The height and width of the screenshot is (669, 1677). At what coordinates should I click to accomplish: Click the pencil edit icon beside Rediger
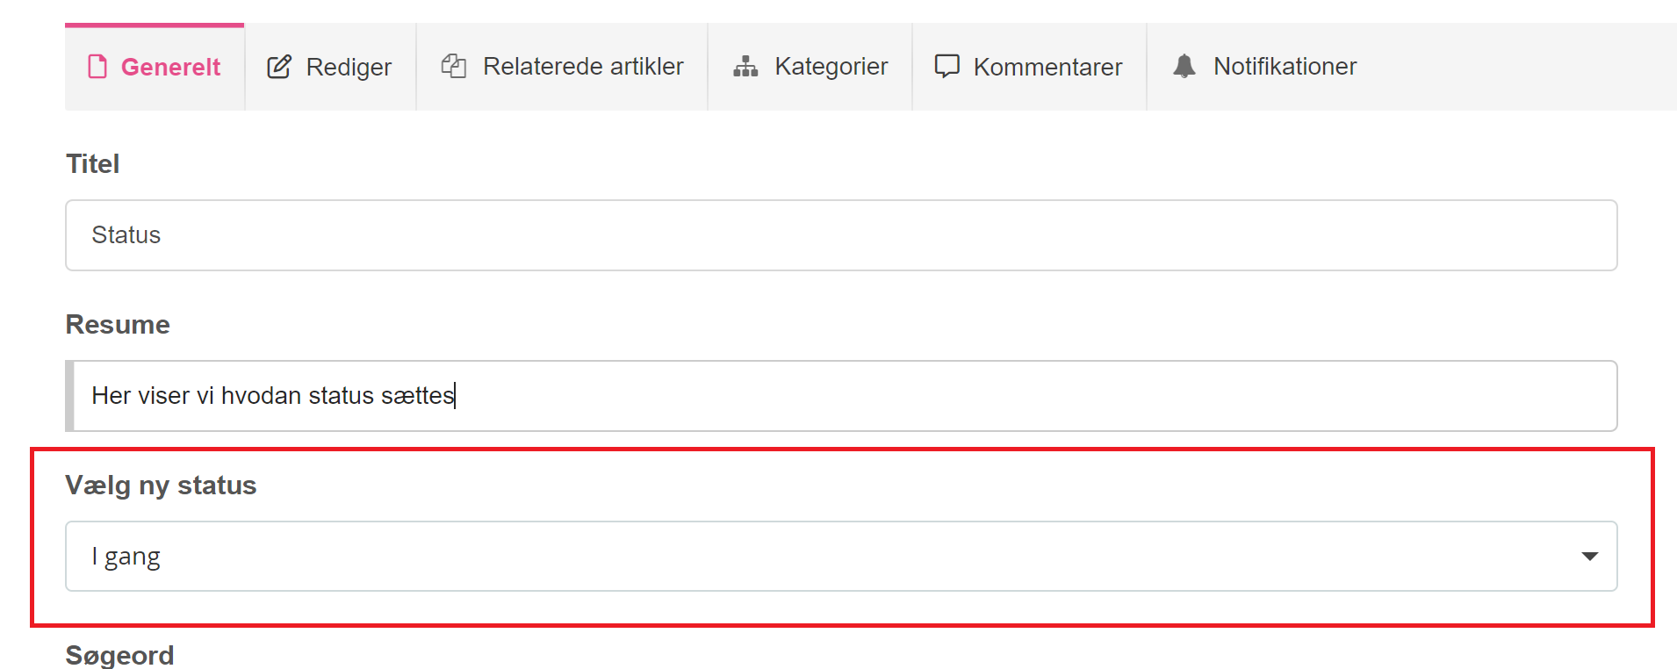(279, 67)
